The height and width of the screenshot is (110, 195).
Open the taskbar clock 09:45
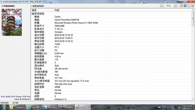pos(188,107)
